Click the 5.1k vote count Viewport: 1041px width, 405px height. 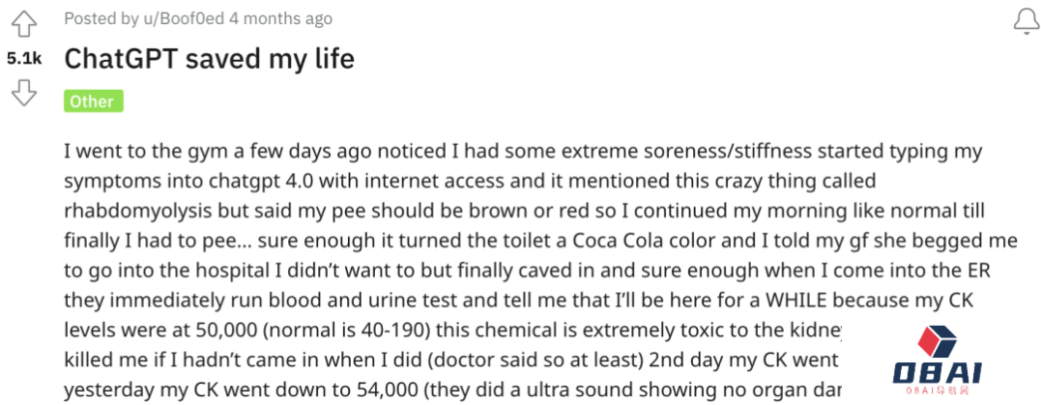click(x=24, y=59)
